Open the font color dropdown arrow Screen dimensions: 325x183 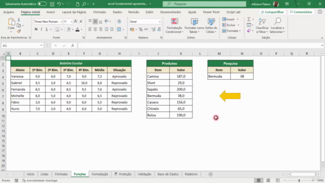tap(81, 29)
